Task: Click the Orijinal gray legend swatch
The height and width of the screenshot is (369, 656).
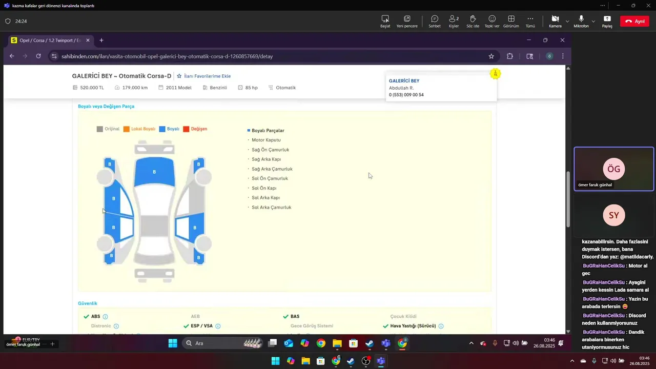Action: point(99,129)
